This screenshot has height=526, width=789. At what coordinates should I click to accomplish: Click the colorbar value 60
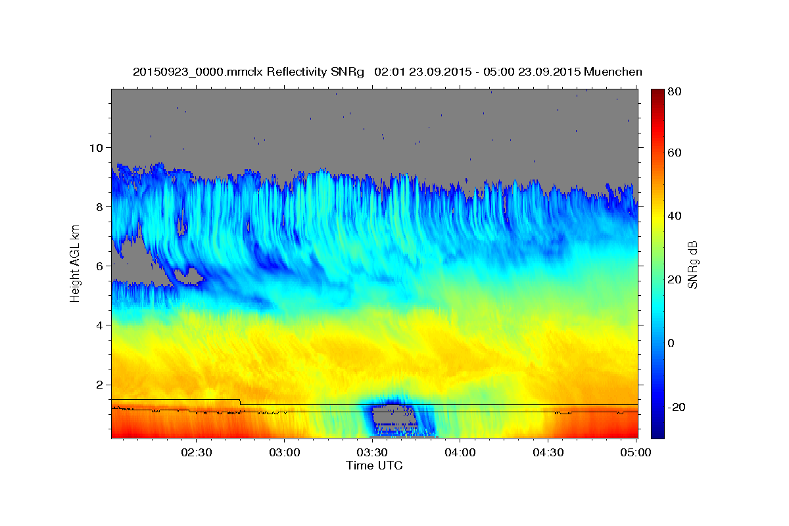click(x=674, y=153)
